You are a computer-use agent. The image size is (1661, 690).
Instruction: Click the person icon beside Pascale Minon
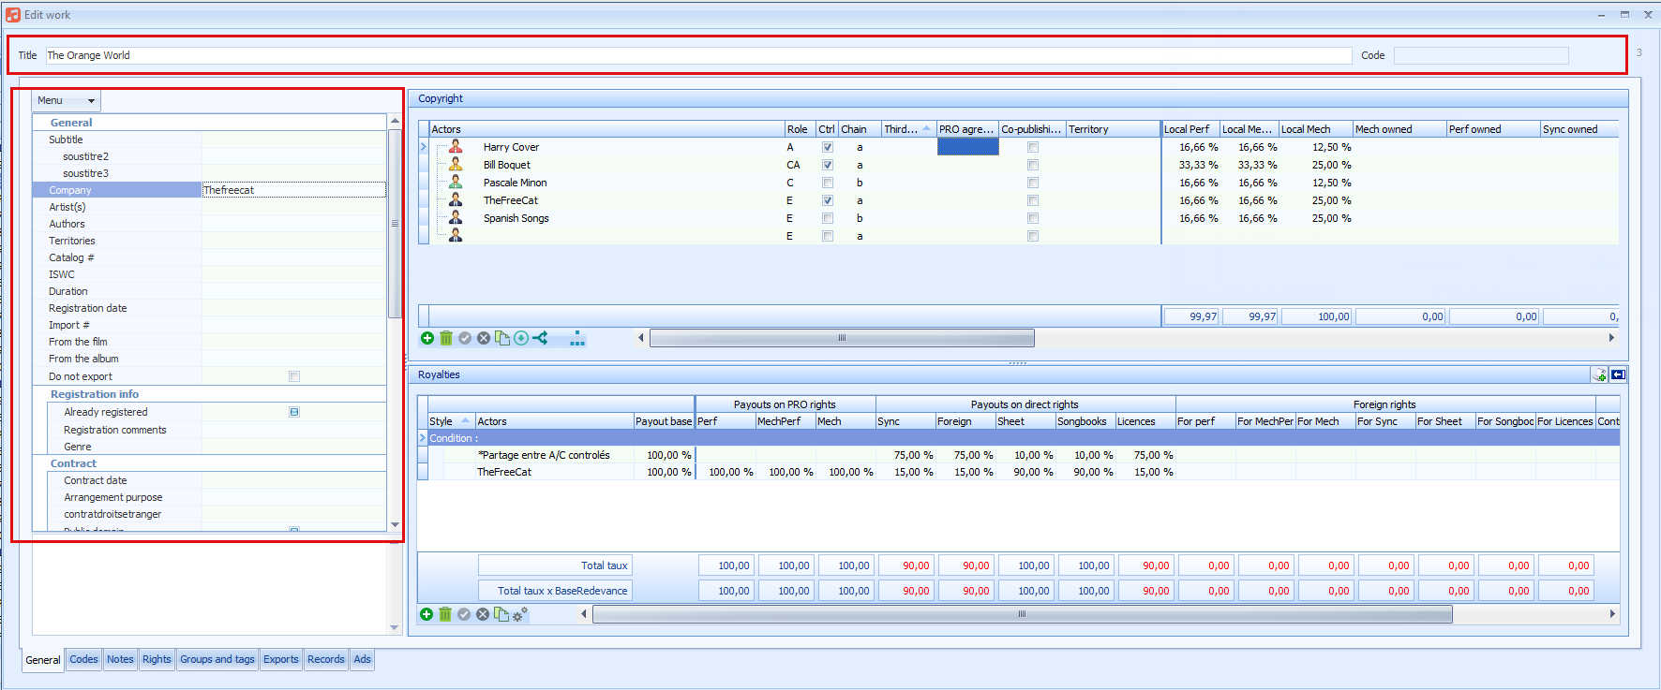coord(456,182)
